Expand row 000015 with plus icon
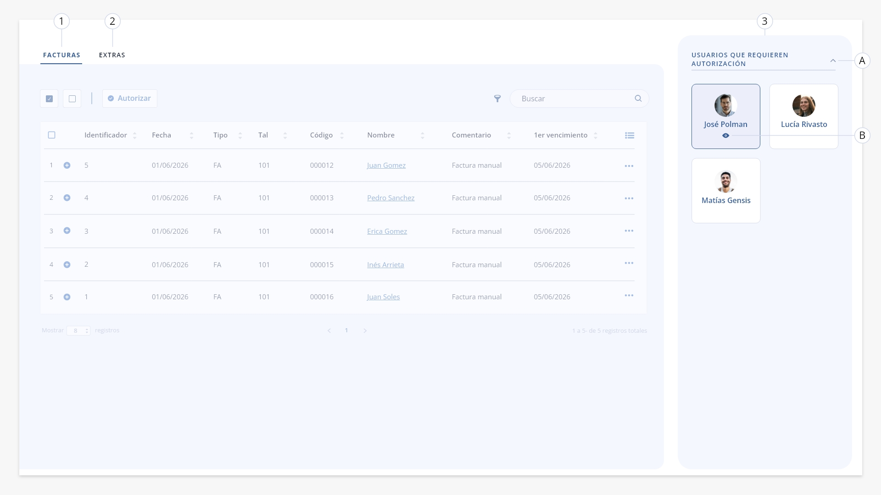Viewport: 881px width, 495px height. coord(67,265)
